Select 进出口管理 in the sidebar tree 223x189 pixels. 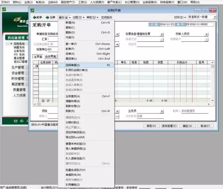21,62
